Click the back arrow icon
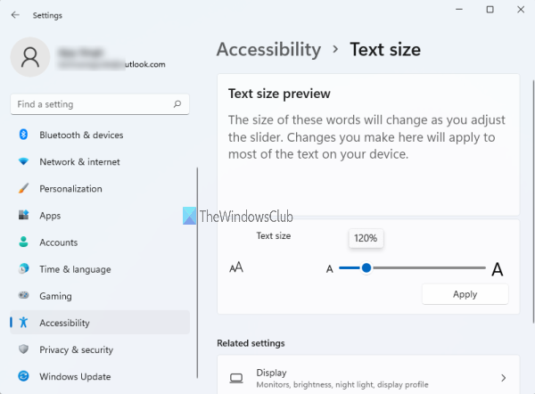This screenshot has height=394, width=535. 15,15
